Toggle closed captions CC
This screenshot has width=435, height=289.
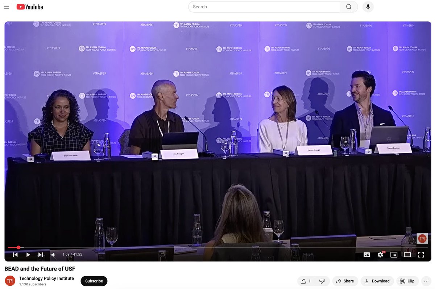(367, 255)
